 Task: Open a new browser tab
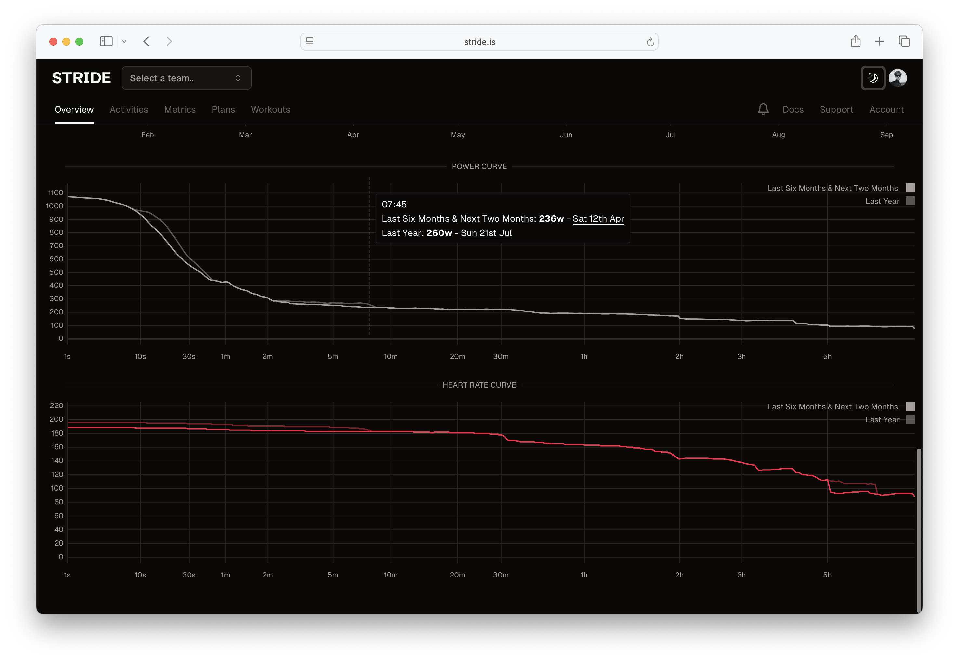click(879, 41)
